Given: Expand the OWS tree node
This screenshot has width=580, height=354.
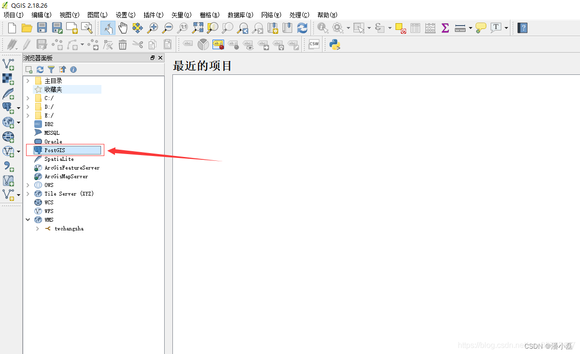Looking at the screenshot, I should tap(28, 185).
